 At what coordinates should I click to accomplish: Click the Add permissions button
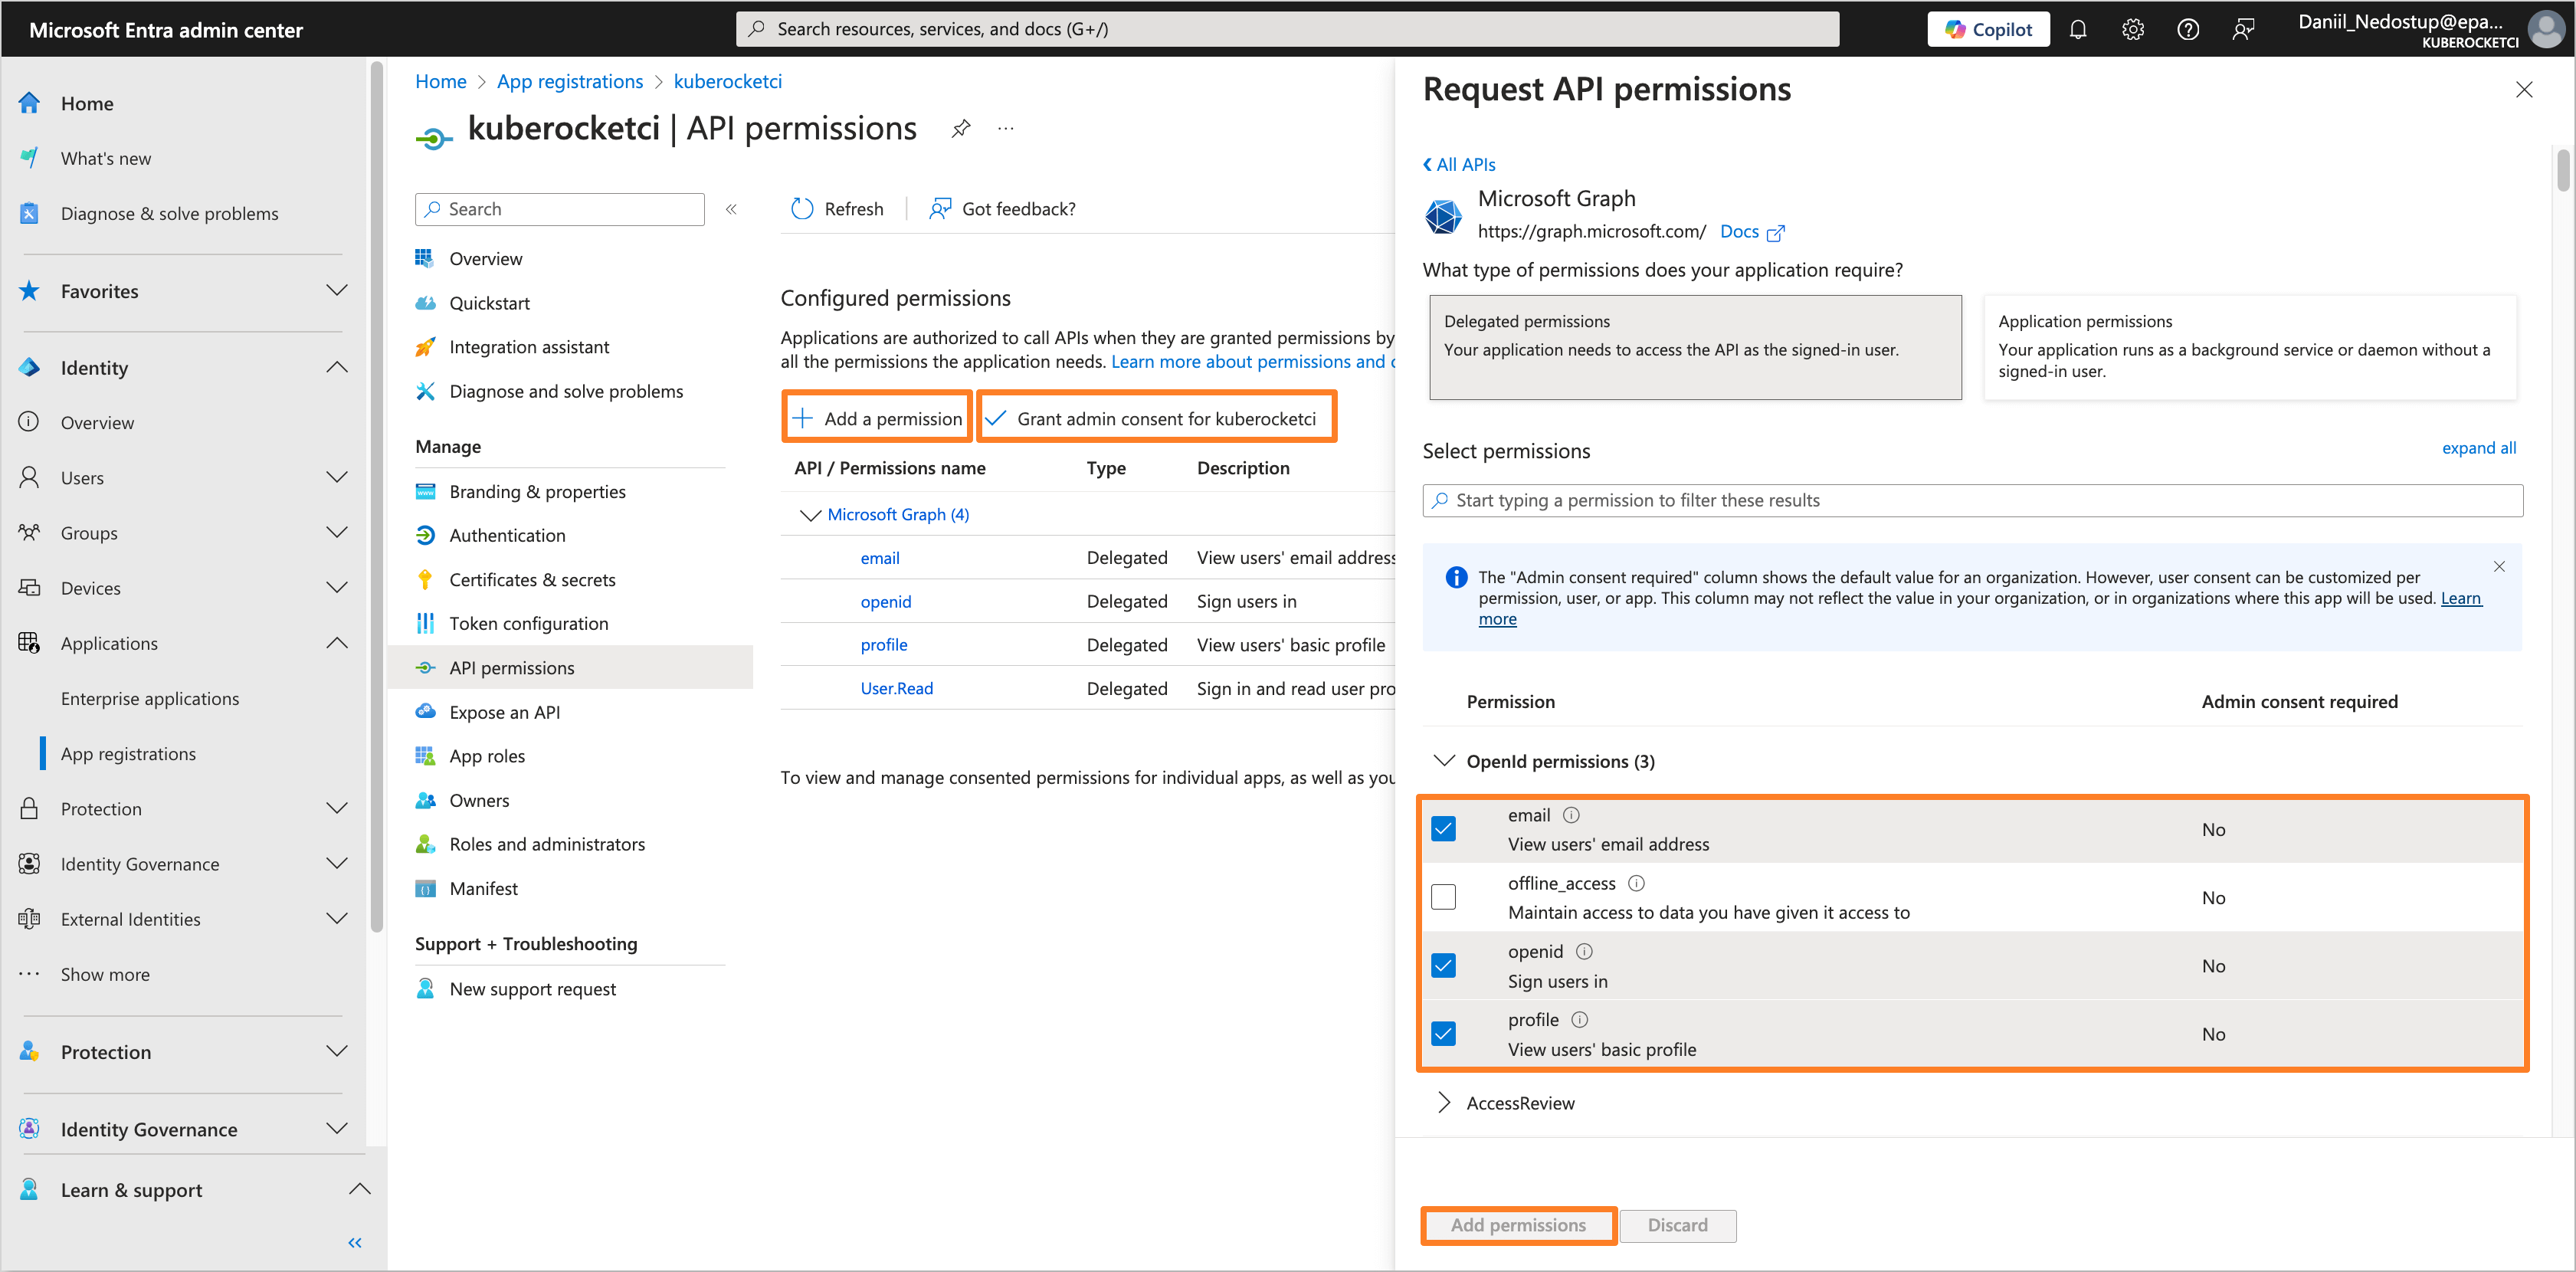pos(1517,1225)
